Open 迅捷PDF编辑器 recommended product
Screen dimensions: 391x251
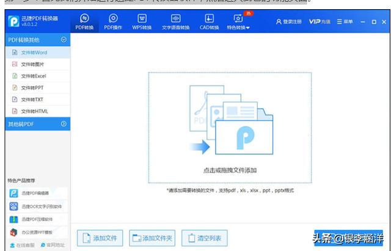pyautogui.click(x=37, y=193)
